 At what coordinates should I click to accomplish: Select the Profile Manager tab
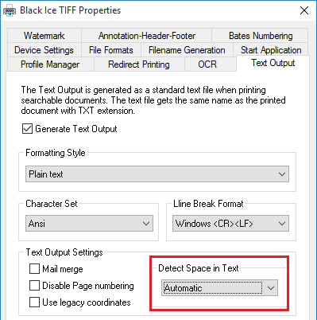pos(50,64)
